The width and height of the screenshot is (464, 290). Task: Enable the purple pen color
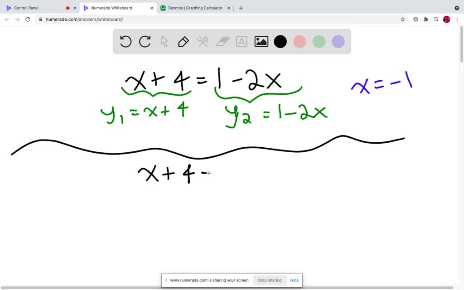coord(338,41)
